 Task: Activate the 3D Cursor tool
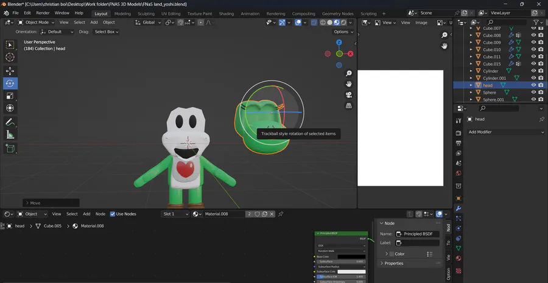click(10, 57)
